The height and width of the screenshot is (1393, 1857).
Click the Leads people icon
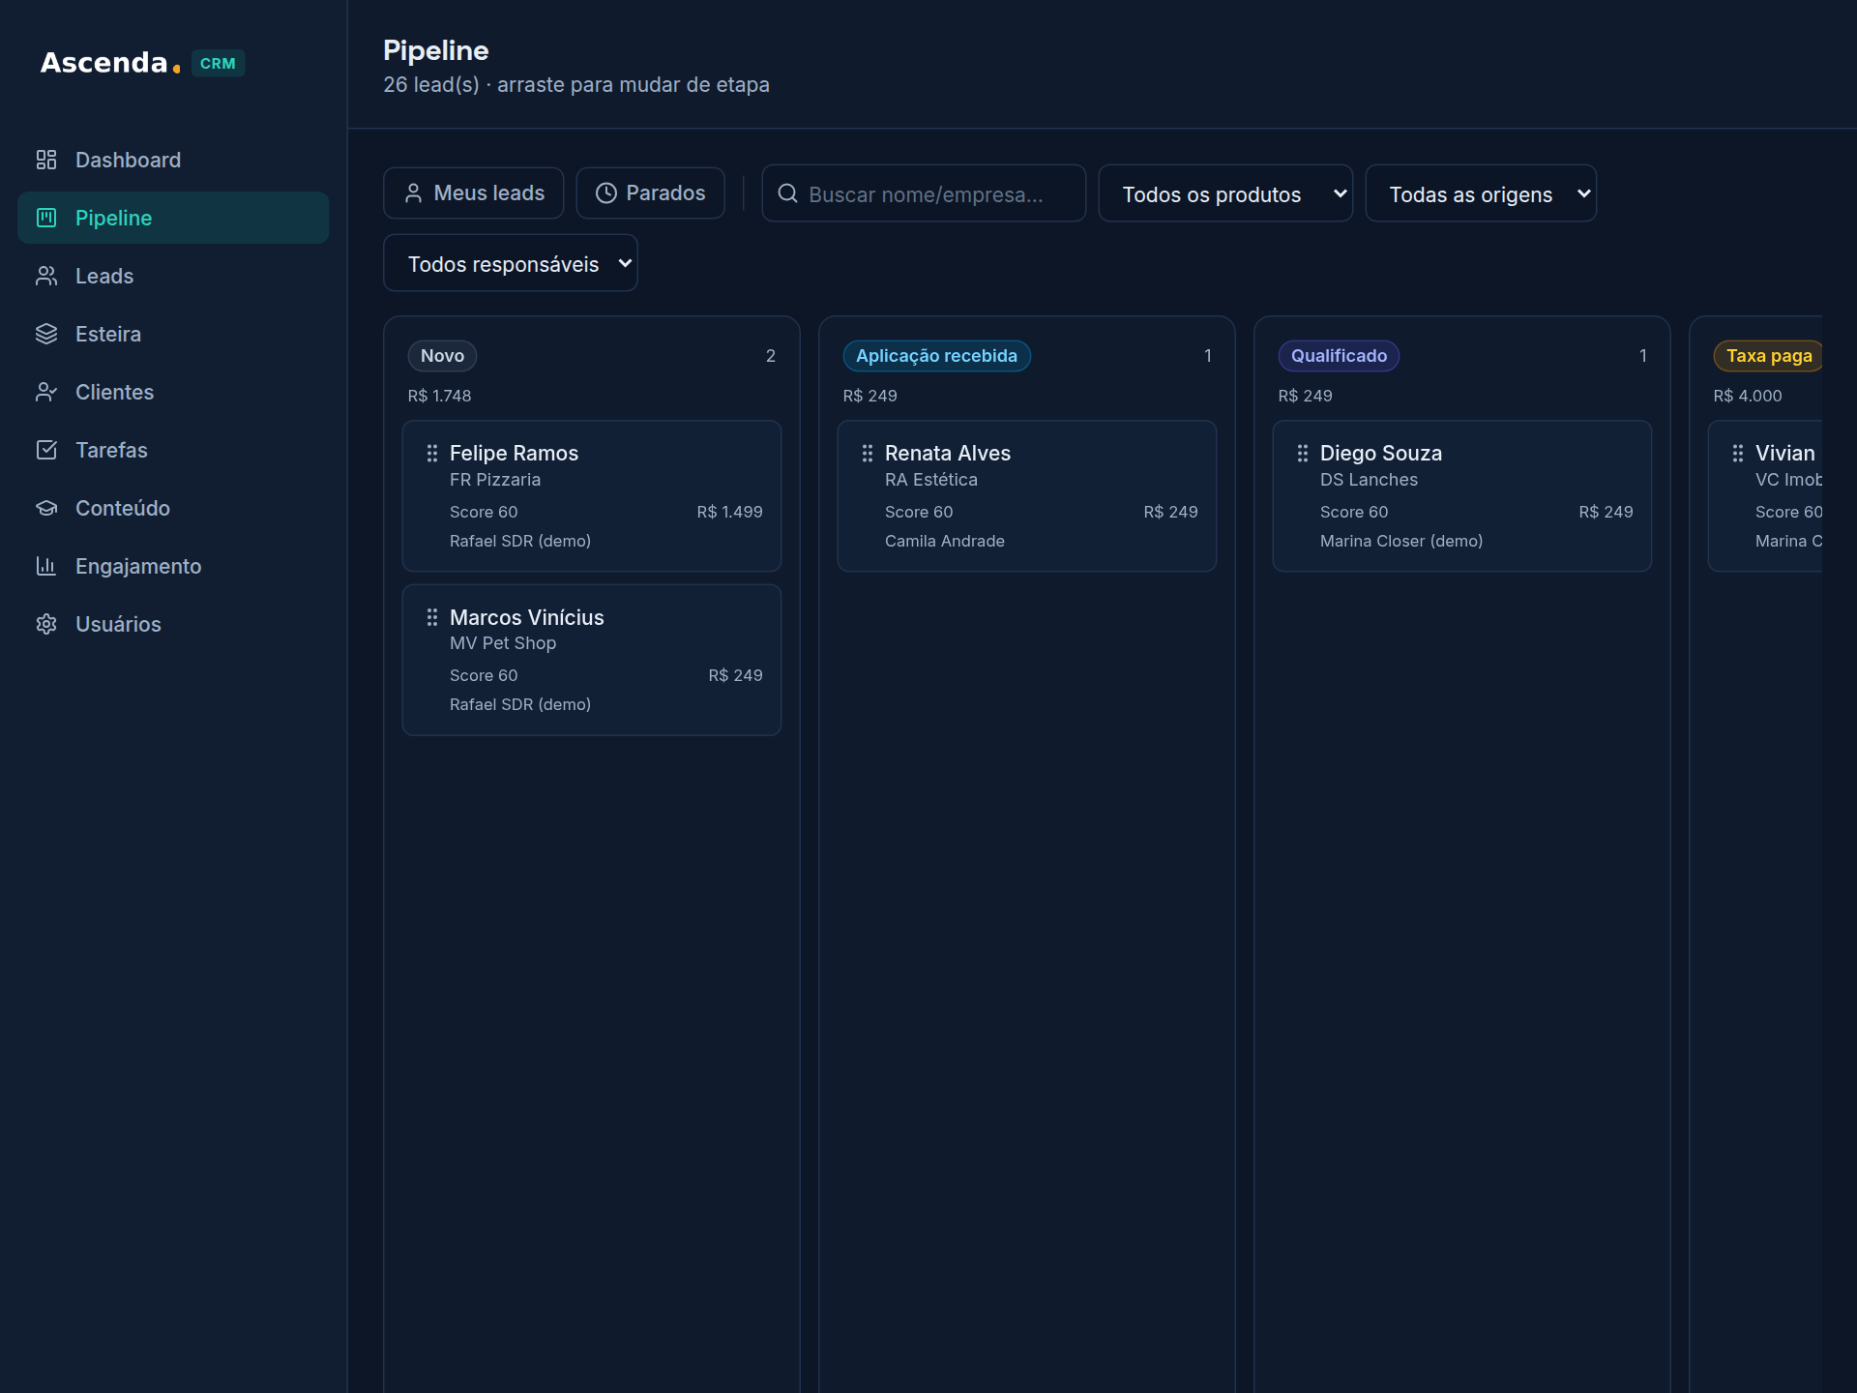point(46,276)
